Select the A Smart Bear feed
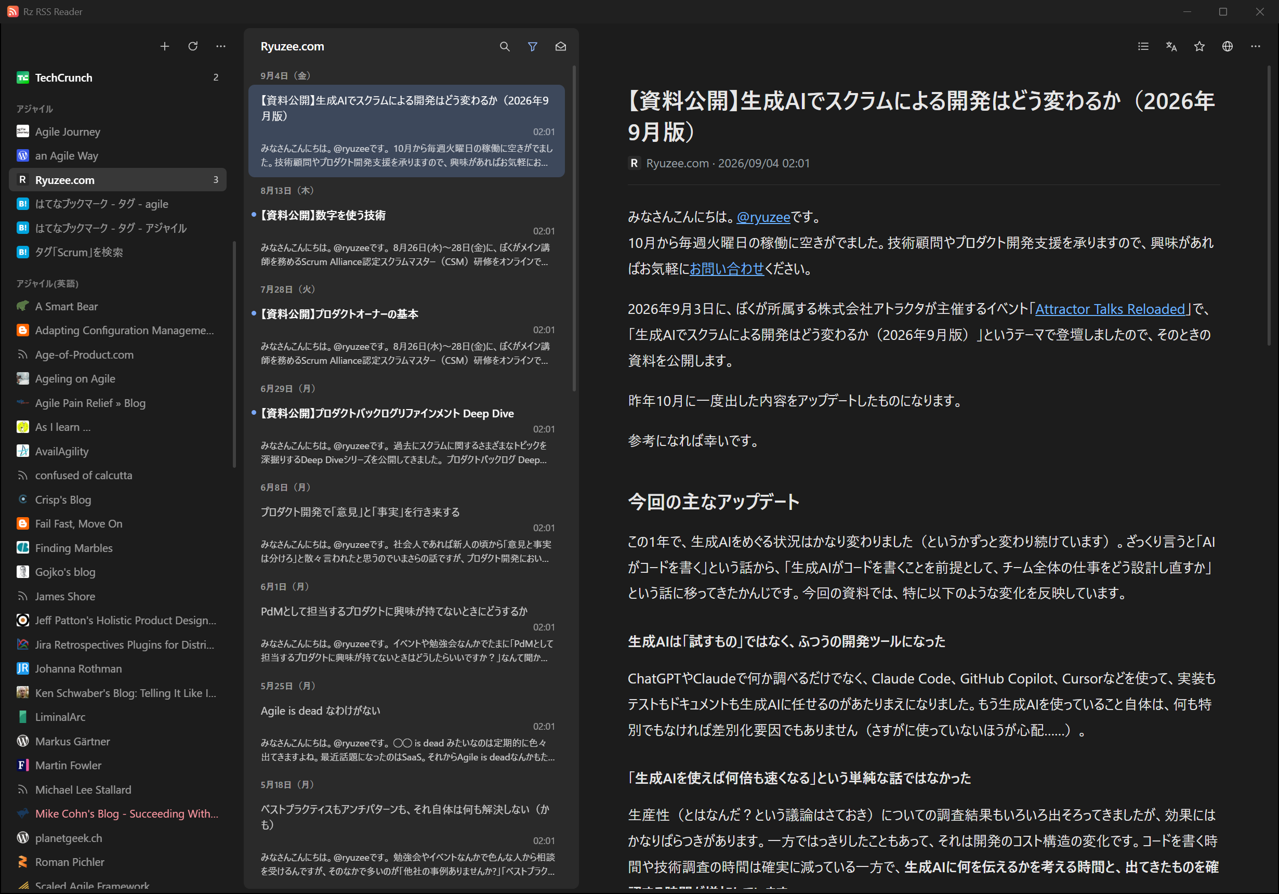1279x894 pixels. pyautogui.click(x=117, y=306)
